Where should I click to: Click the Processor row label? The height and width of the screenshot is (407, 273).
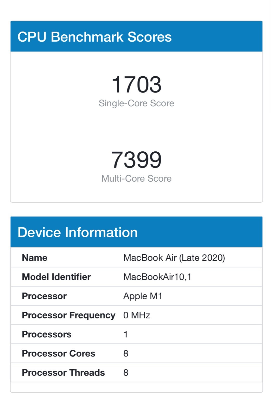[x=44, y=296]
